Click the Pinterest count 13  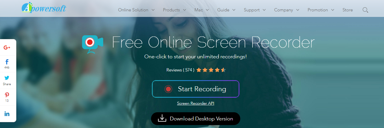pos(7,101)
